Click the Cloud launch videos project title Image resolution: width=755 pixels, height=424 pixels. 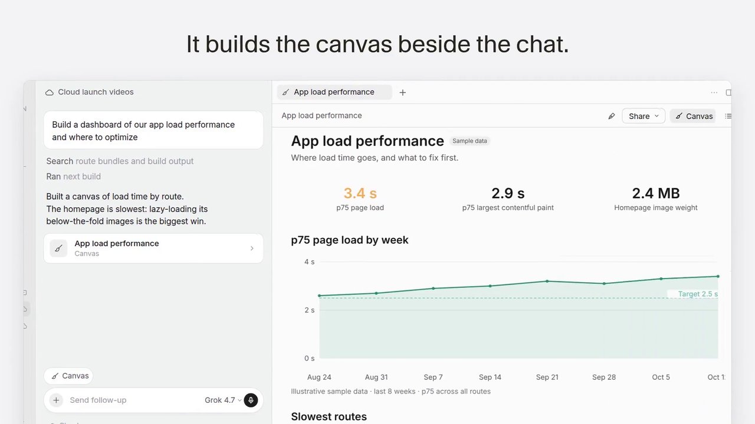[x=96, y=92]
